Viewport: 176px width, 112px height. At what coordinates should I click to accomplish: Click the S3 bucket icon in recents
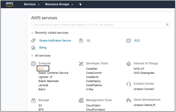(x=81, y=40)
